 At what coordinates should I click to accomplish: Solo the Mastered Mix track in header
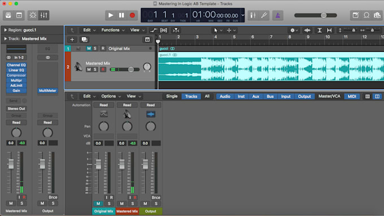tap(95, 69)
